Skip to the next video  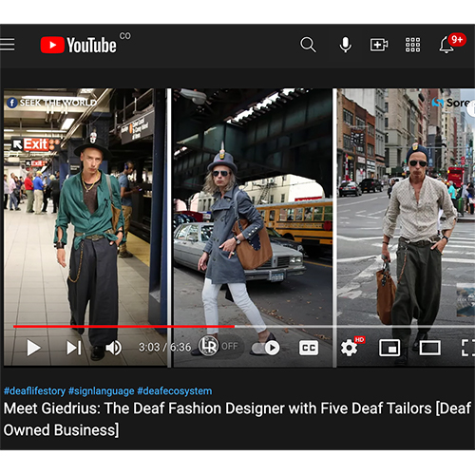(x=74, y=348)
